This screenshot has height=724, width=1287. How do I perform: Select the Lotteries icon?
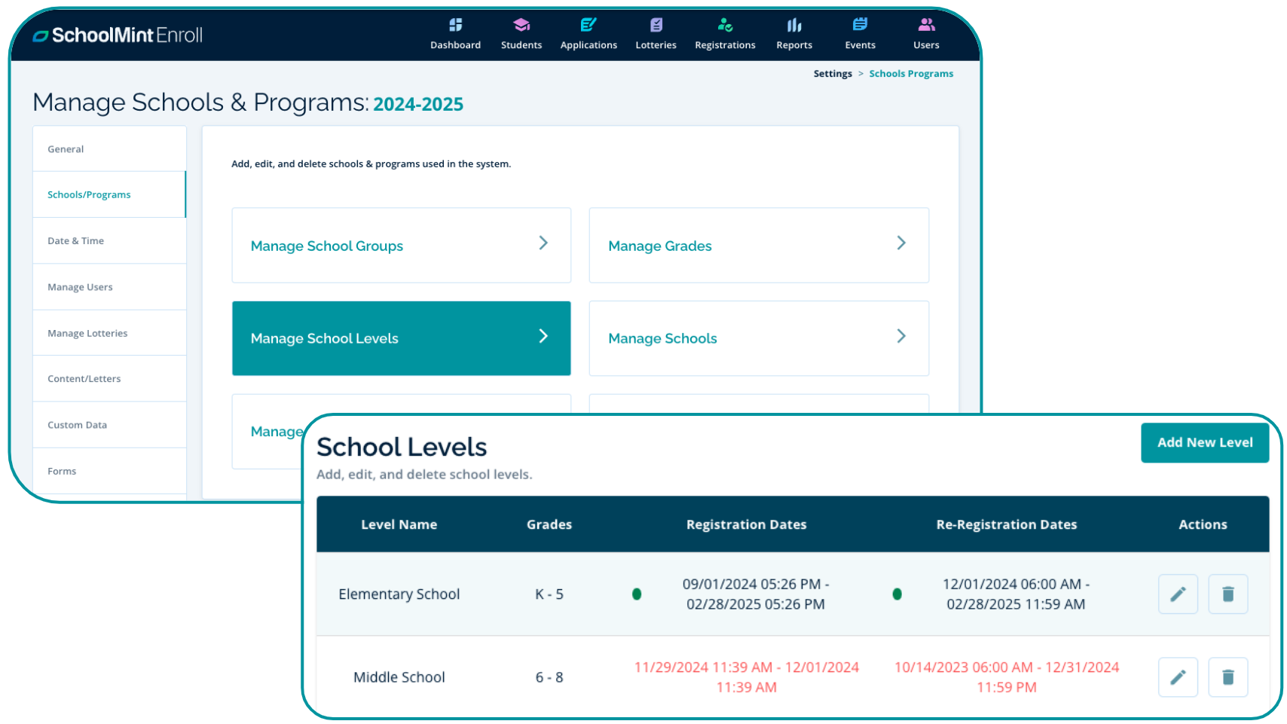(656, 26)
